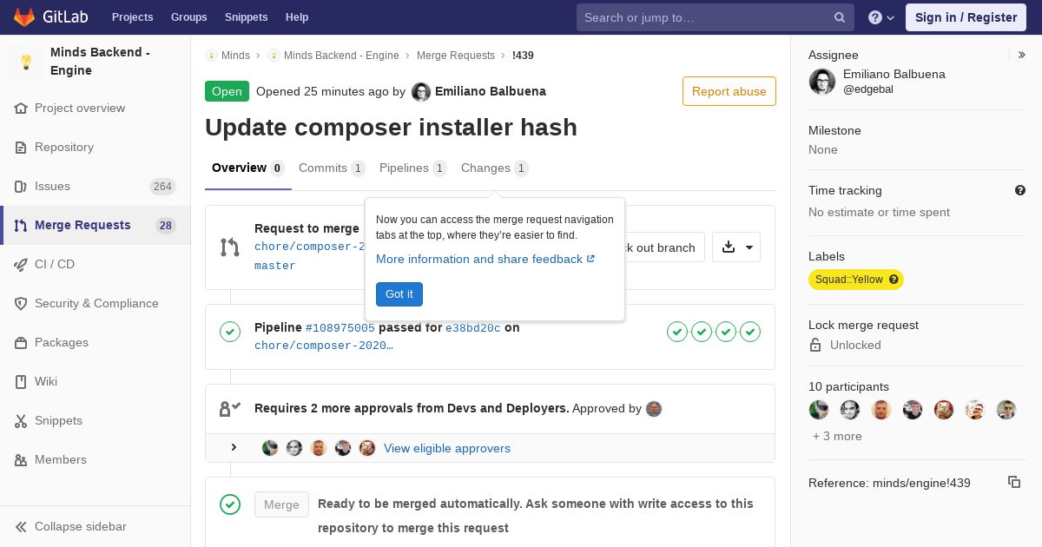1042x547 pixels.
Task: Open the Help link in the navbar
Action: pos(297,17)
